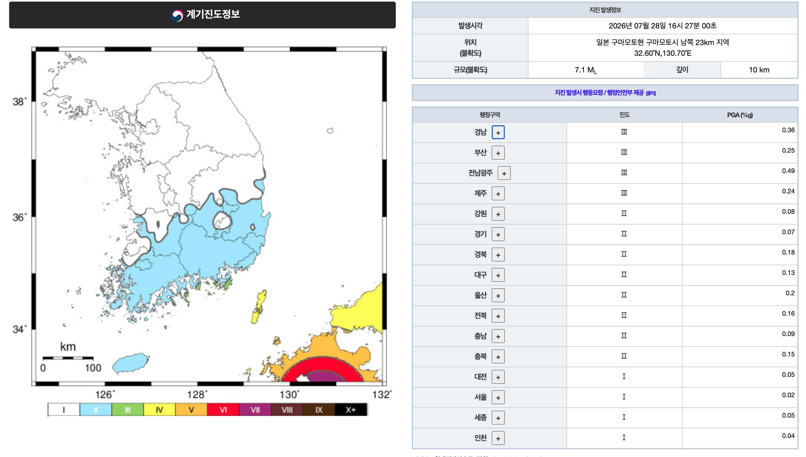
Task: Click the 지진 발생정보 table heading
Action: [605, 10]
